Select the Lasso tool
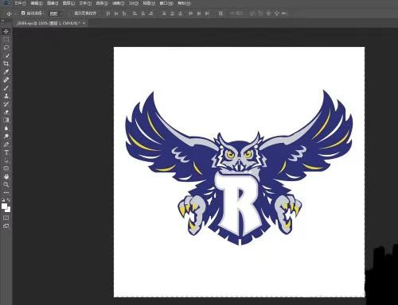398x305 pixels. 6,48
